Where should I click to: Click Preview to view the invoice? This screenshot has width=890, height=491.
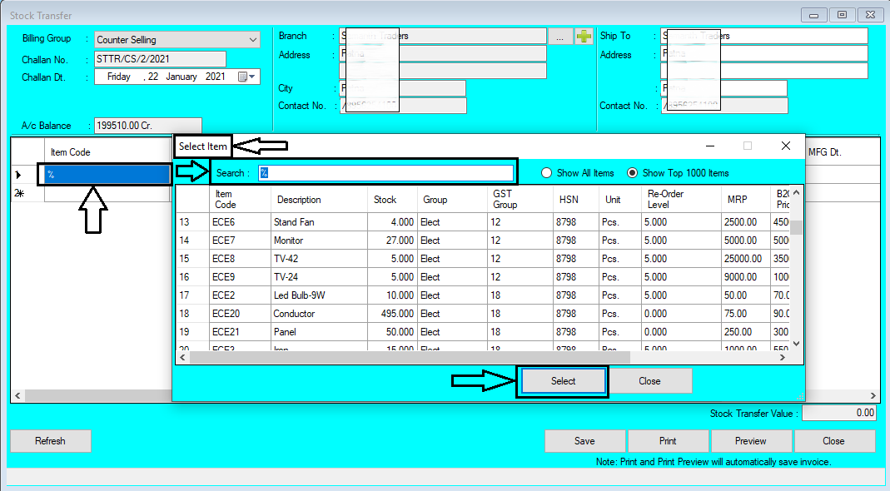pos(750,440)
